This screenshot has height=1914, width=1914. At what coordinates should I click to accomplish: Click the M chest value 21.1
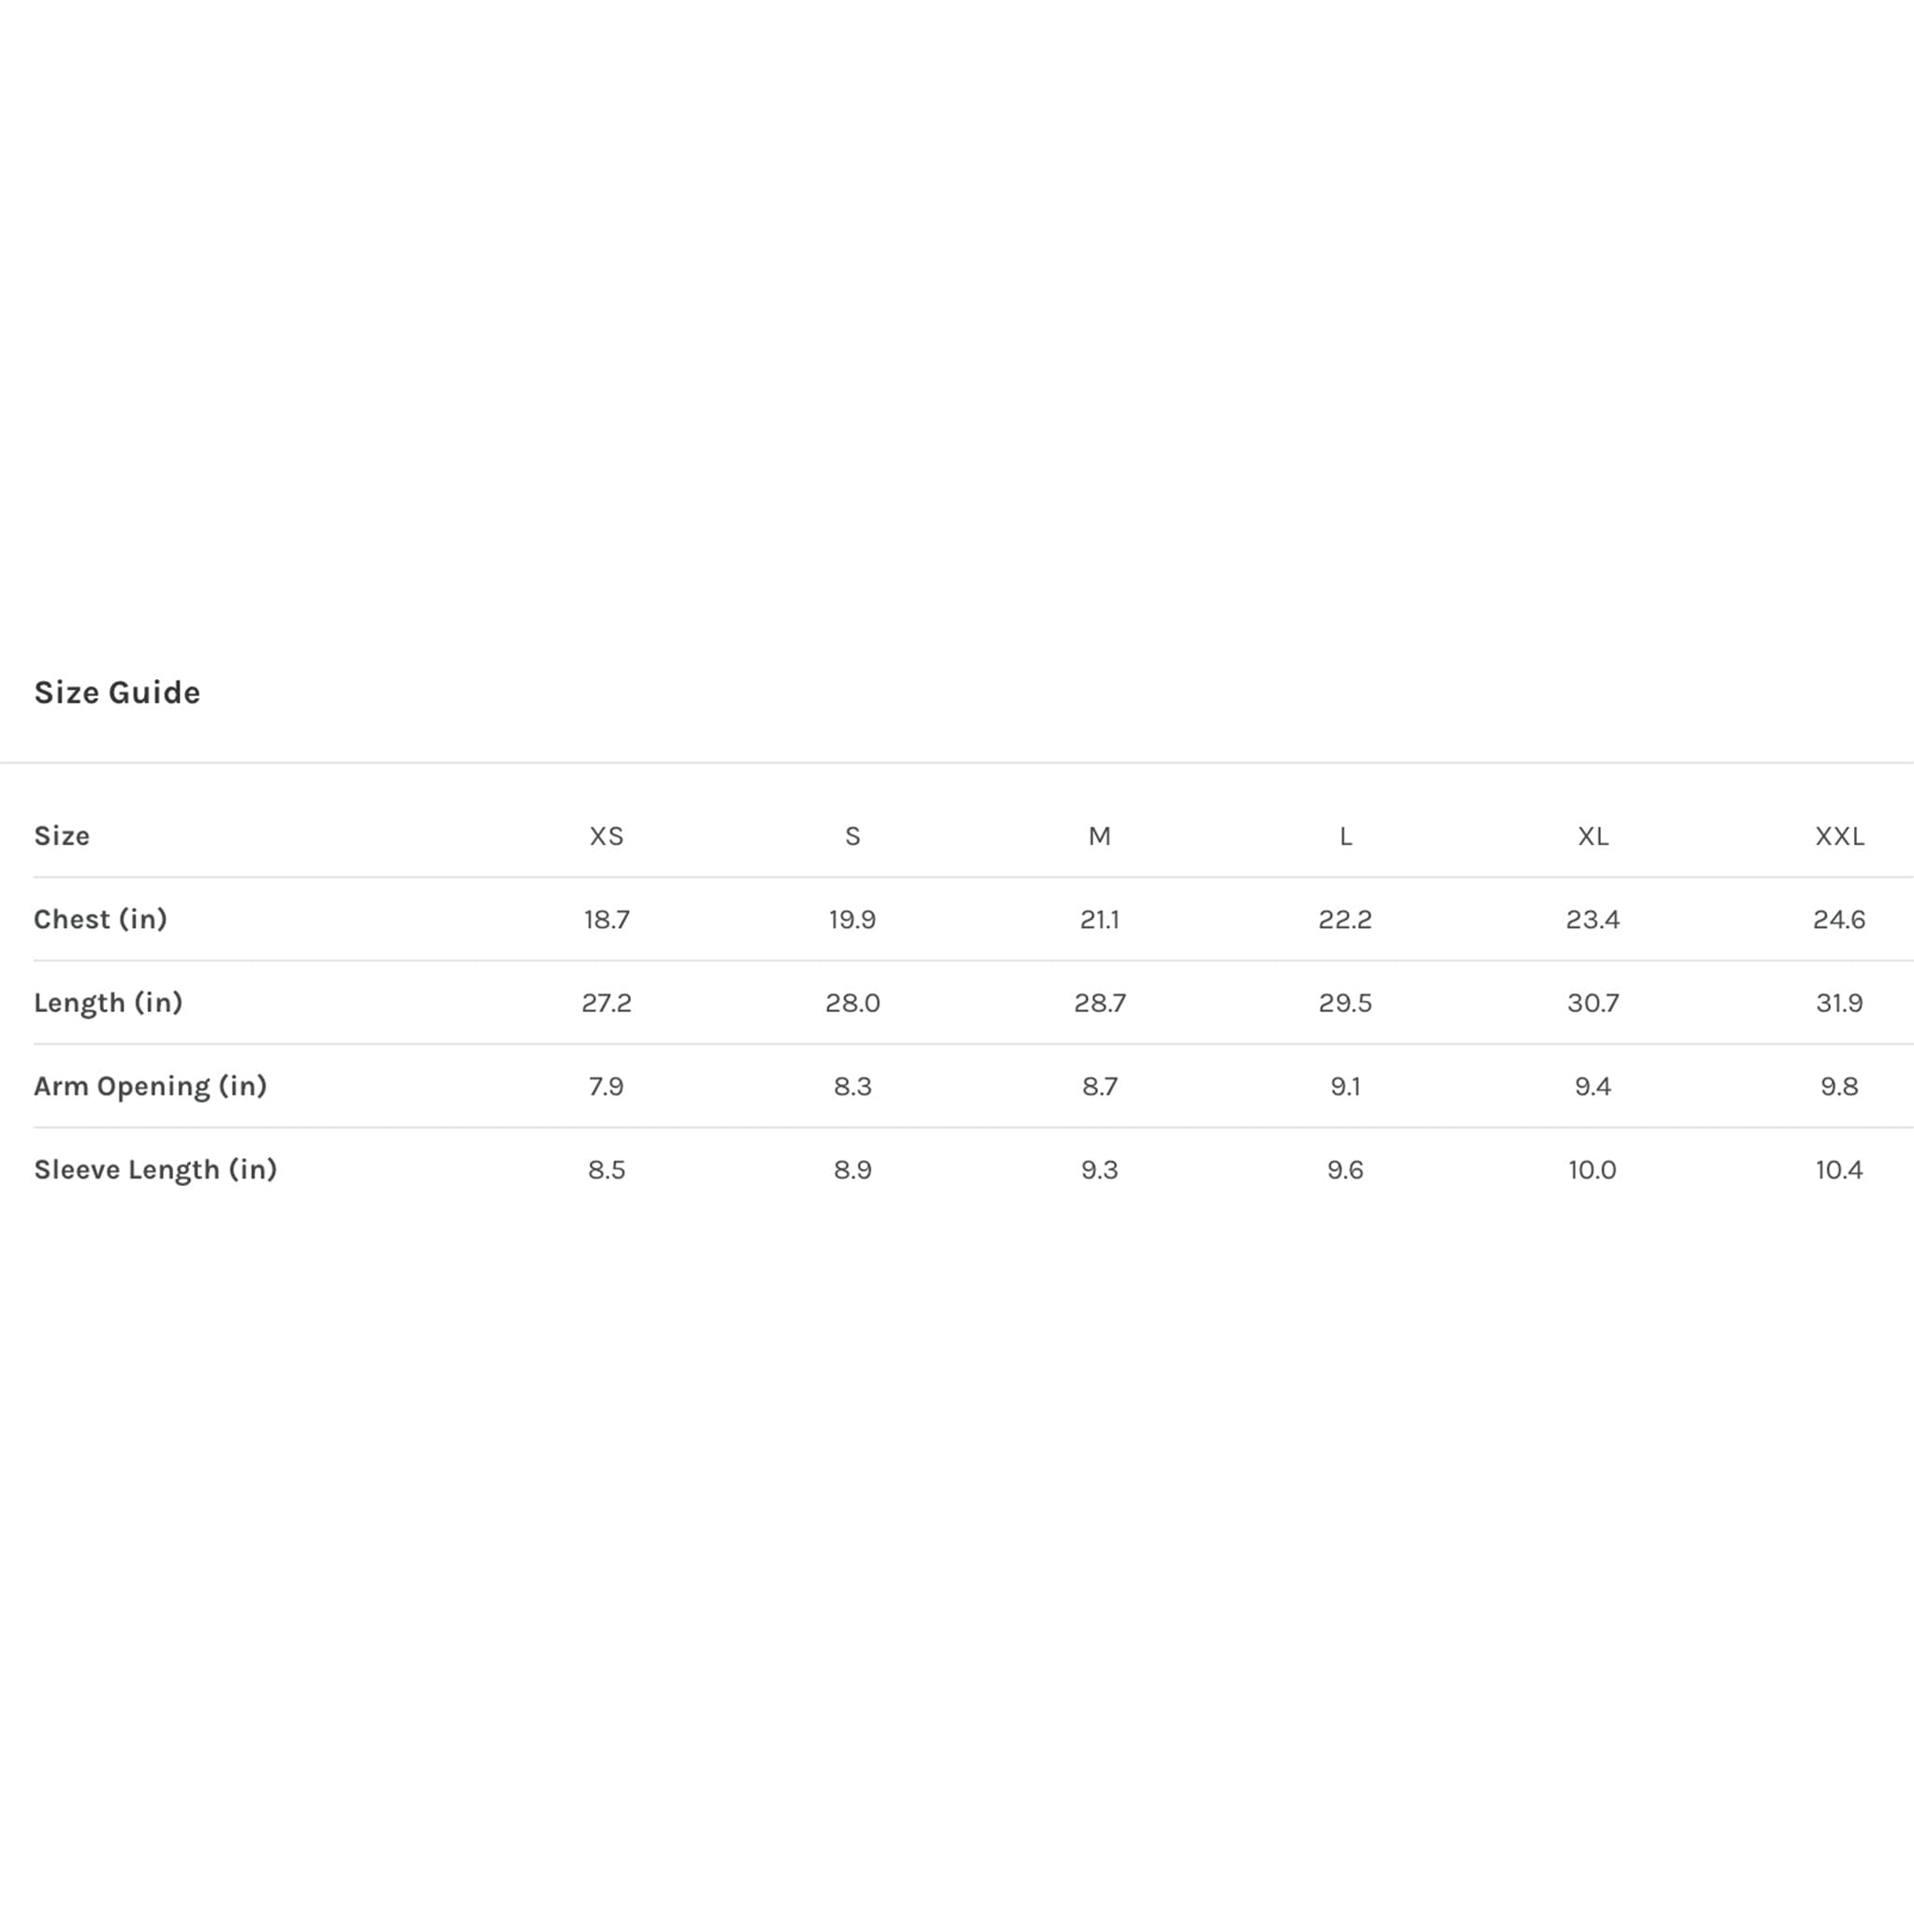tap(1100, 920)
